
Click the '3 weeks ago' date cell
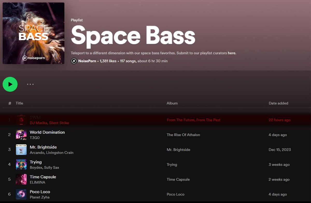click(x=279, y=165)
